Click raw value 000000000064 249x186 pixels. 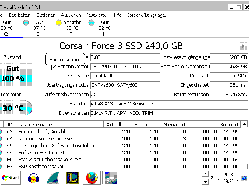pyautogui.click(x=219, y=159)
